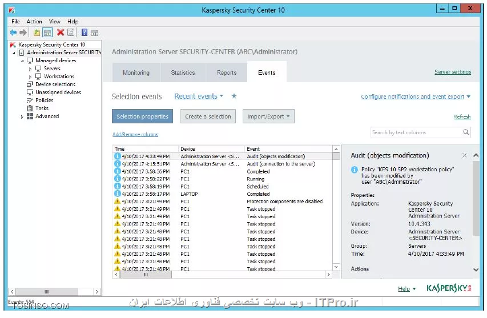Sort events by the Time column header
The height and width of the screenshot is (318, 487).
click(146, 149)
